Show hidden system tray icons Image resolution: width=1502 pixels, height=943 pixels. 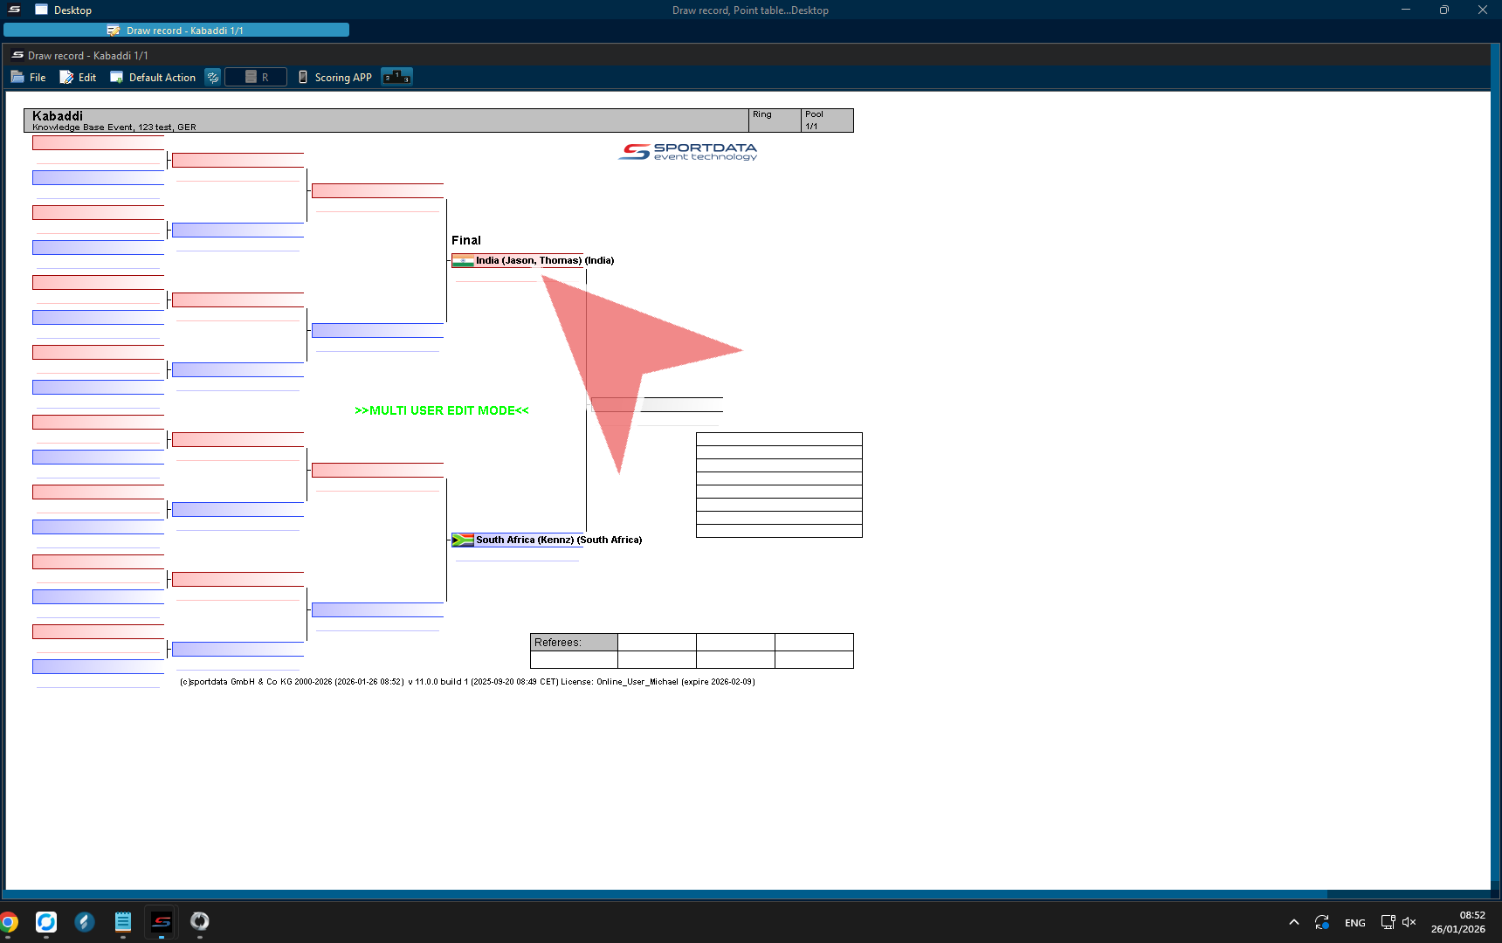pos(1294,922)
